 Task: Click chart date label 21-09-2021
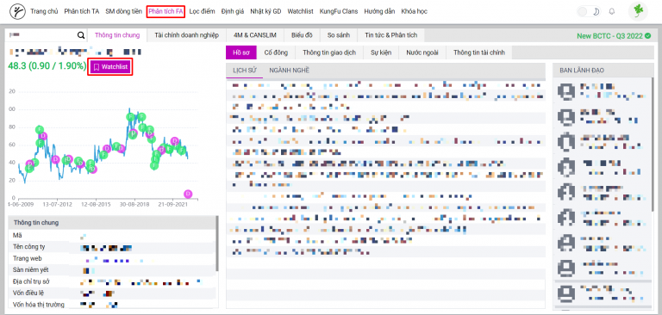(172, 204)
